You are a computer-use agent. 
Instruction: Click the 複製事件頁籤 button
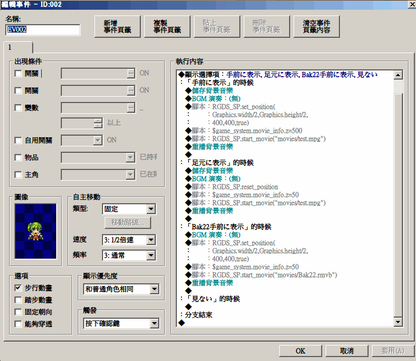[167, 26]
